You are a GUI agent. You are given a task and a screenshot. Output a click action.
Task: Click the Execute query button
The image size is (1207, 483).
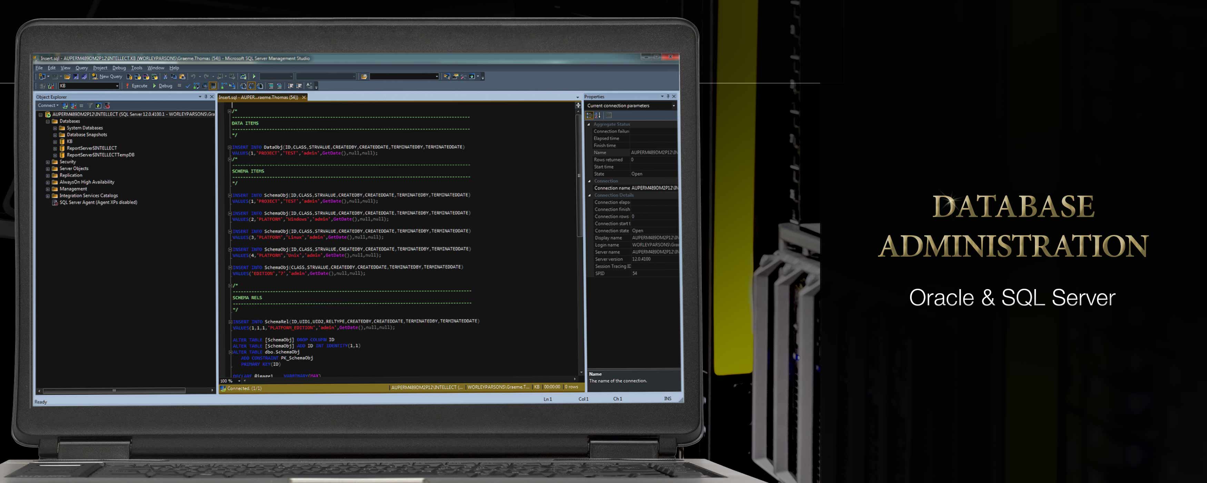point(136,86)
